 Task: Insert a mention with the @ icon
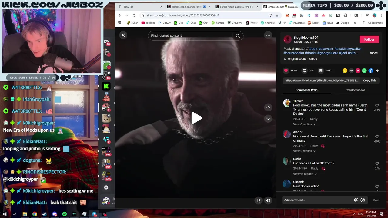356,200
